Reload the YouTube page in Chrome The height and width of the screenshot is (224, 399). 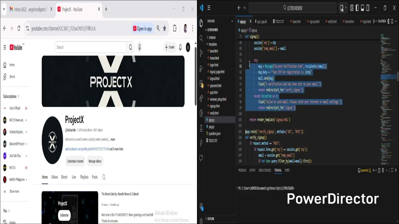coord(19,28)
